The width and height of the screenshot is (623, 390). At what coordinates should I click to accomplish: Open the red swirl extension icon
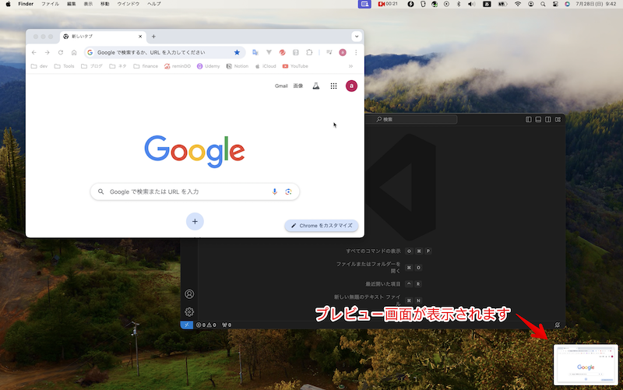(x=282, y=52)
